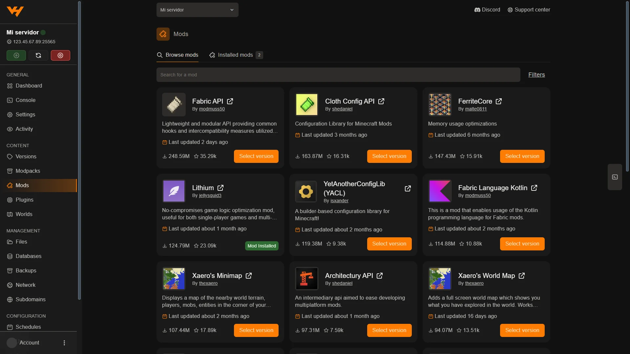Open Worlds in the sidebar
Viewport: 630px width, 354px height.
coord(38,214)
